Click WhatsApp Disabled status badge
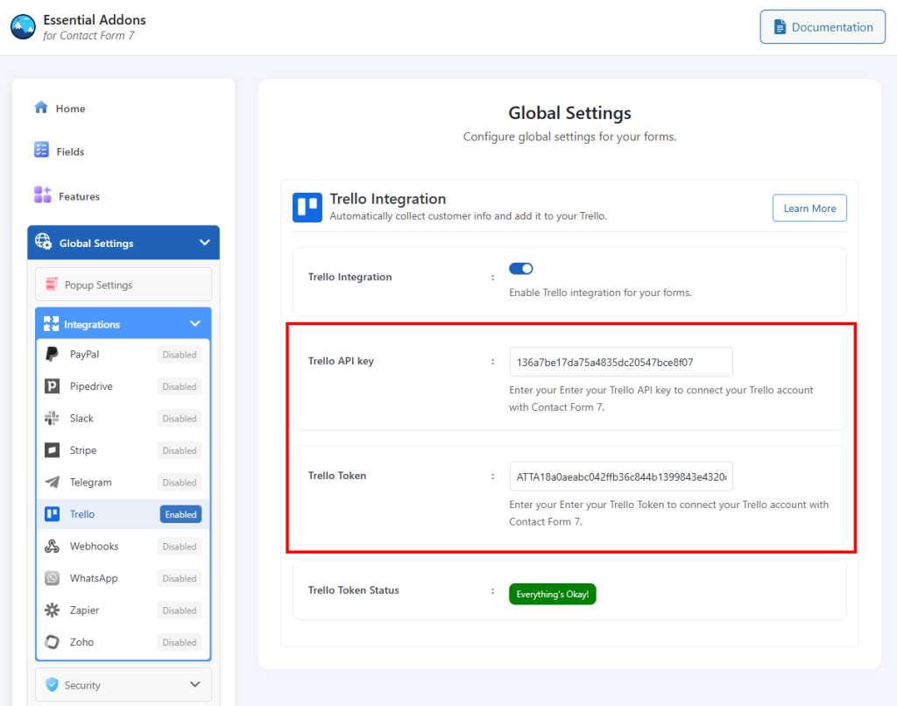897x706 pixels. pyautogui.click(x=179, y=579)
